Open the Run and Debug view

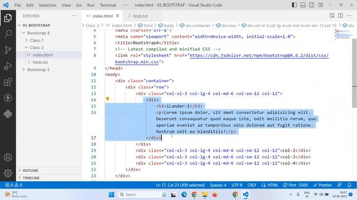tap(8, 66)
